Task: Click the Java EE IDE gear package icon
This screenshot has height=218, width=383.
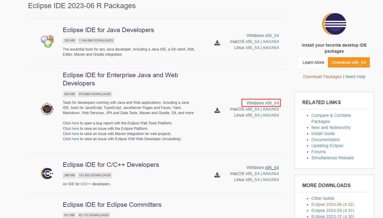Action: (47, 109)
